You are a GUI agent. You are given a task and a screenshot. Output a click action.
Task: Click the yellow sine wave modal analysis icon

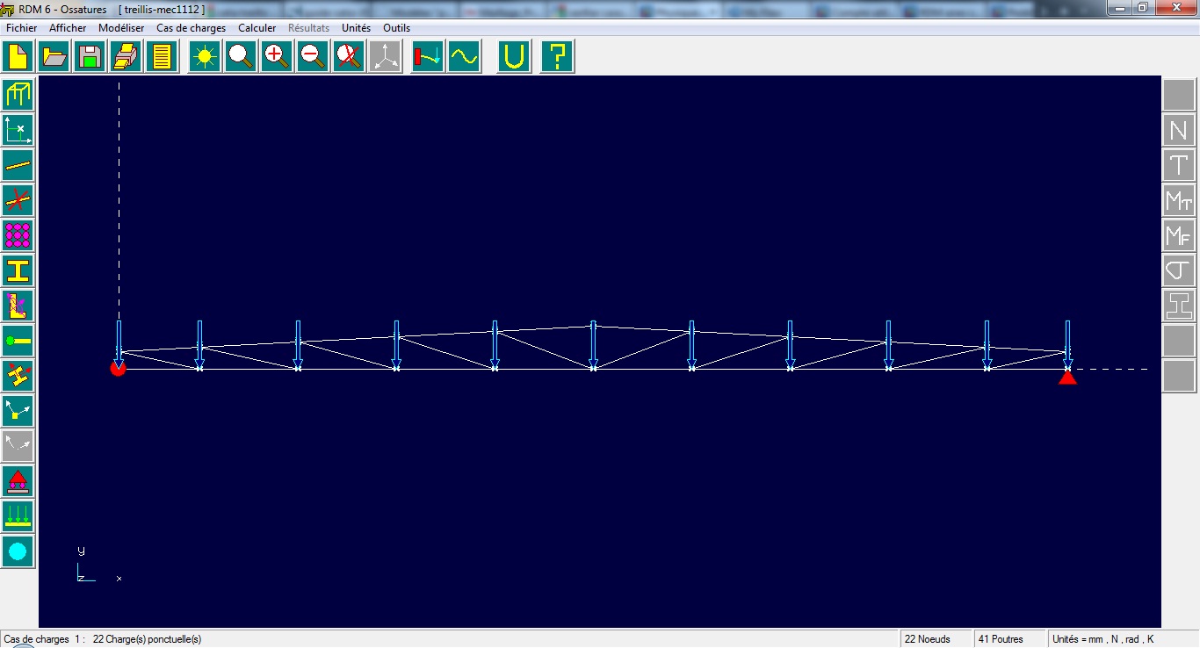click(x=465, y=57)
